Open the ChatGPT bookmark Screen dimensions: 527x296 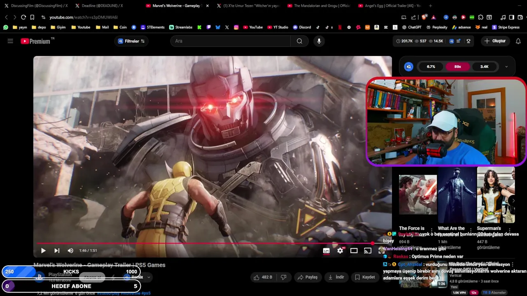[411, 27]
